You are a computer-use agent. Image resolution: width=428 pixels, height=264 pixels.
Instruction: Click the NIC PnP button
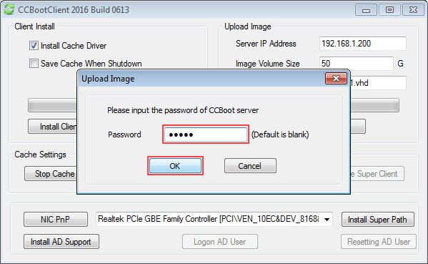(x=56, y=219)
